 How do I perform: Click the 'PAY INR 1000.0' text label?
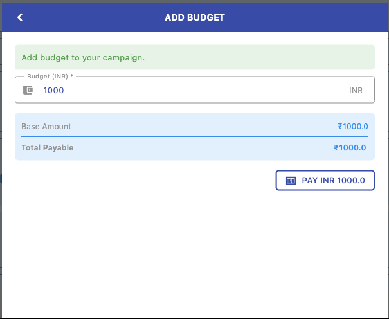pos(333,181)
